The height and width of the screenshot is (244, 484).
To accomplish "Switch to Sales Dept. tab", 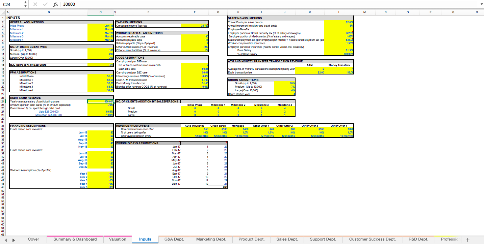I will (287, 239).
